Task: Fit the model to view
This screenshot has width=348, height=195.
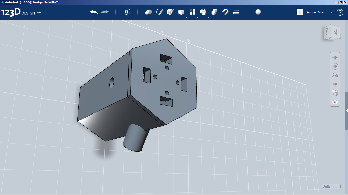Action: 335,84
